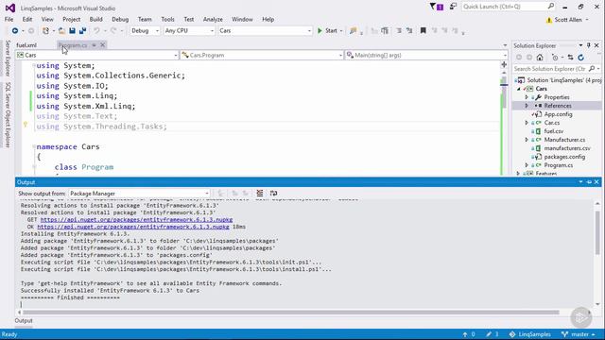
Task: Click the Solution Explorer search magnifier icon
Action: click(592, 69)
